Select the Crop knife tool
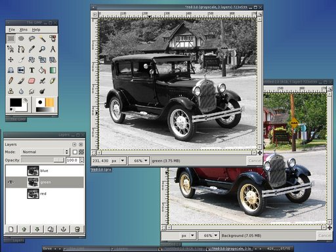Screen dimensions: 336x252 pos(21,60)
